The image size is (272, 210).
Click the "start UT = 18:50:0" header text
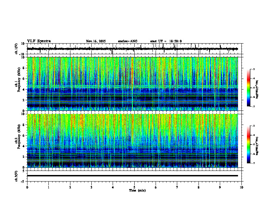[166, 41]
